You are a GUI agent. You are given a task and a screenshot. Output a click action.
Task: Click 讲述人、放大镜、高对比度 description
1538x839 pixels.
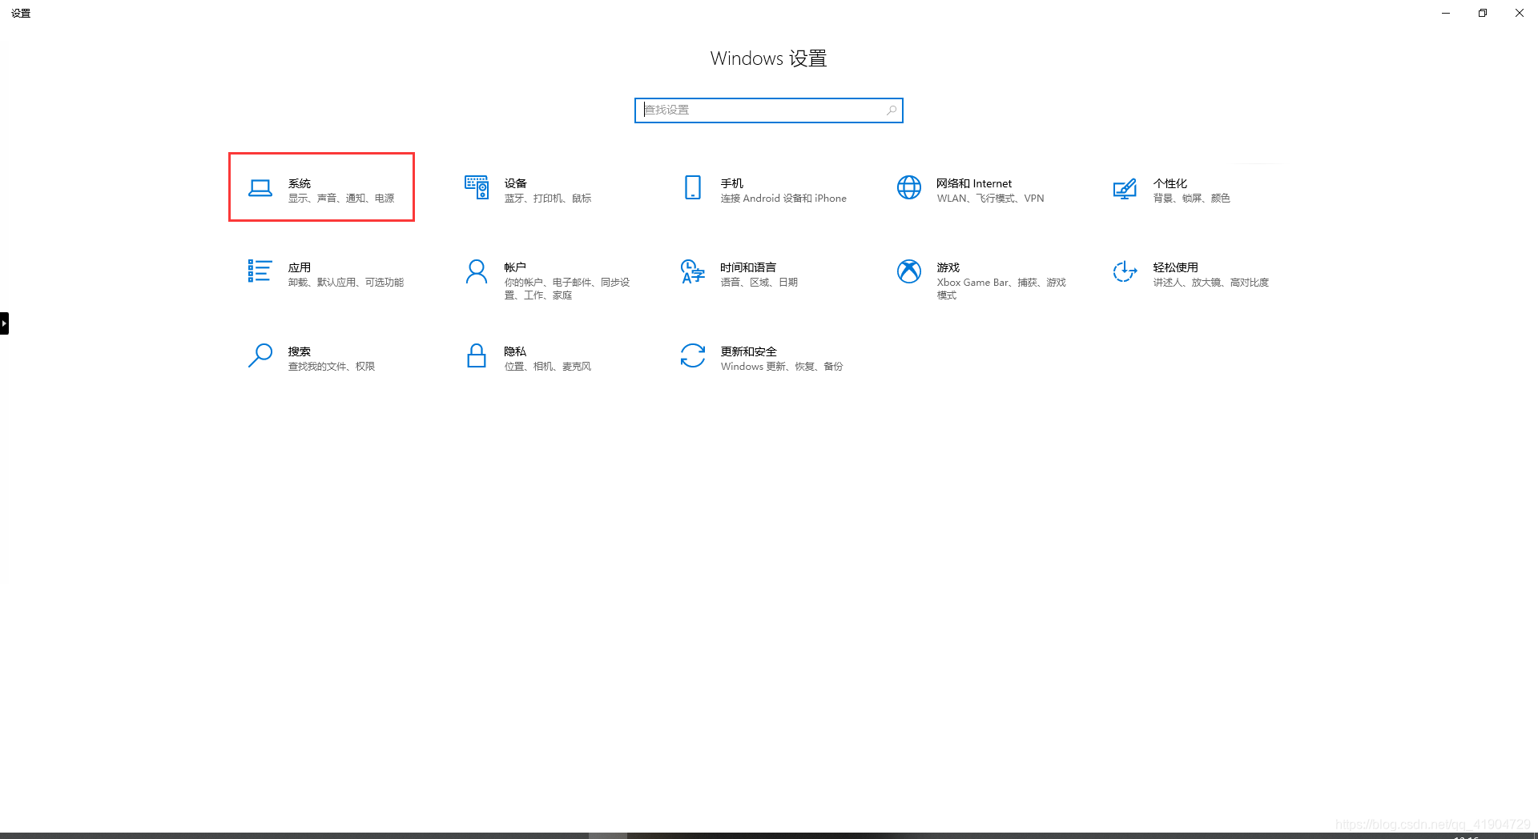[x=1211, y=283]
